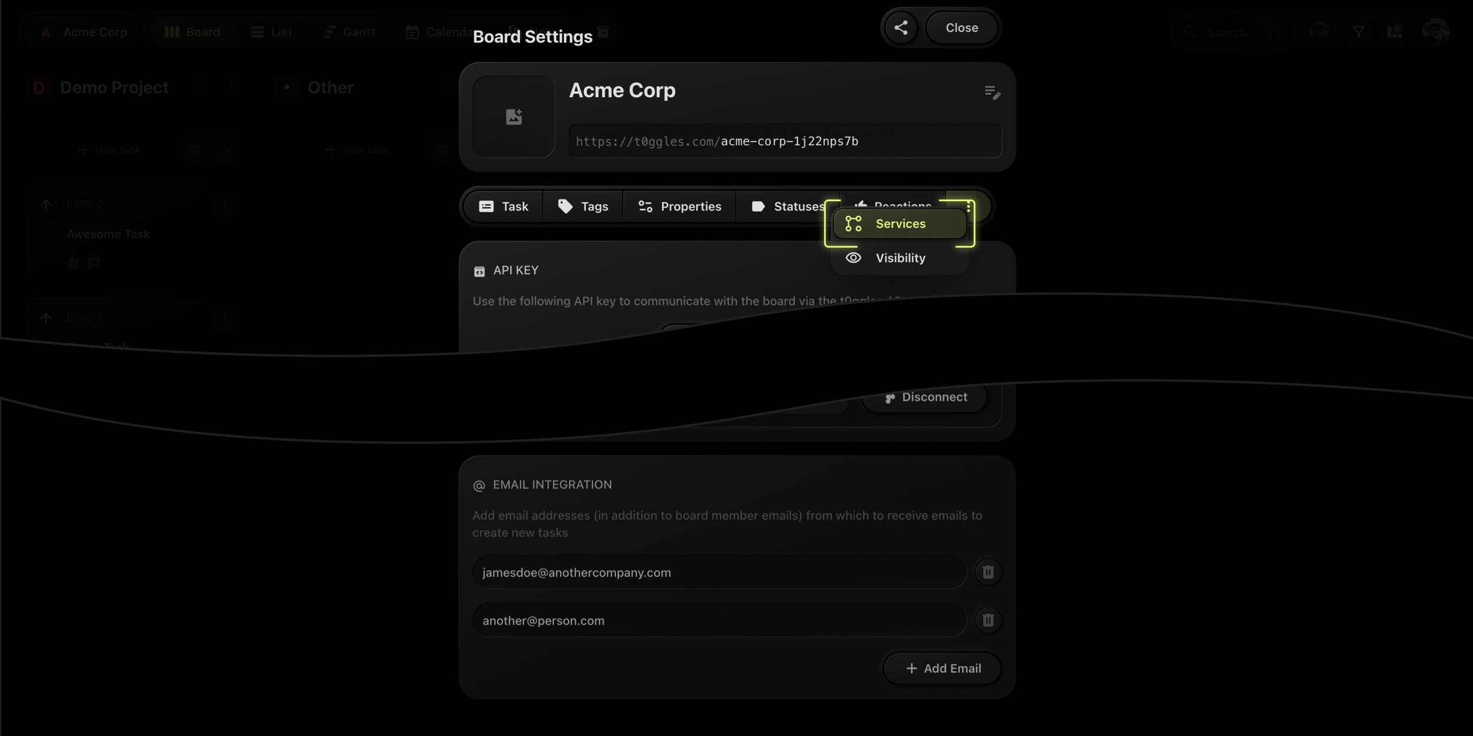Click the user avatar at top right
The image size is (1473, 736).
pos(1435,32)
